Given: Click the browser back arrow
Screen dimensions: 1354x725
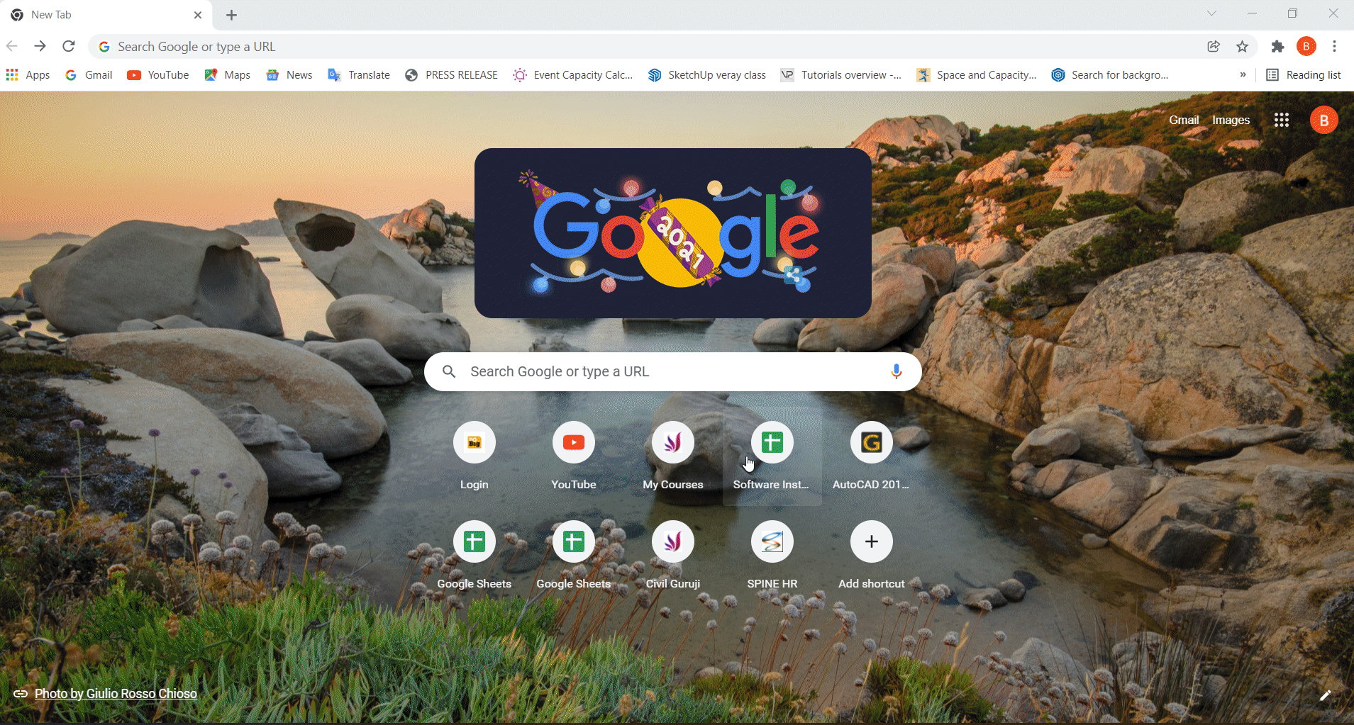Looking at the screenshot, I should point(12,46).
